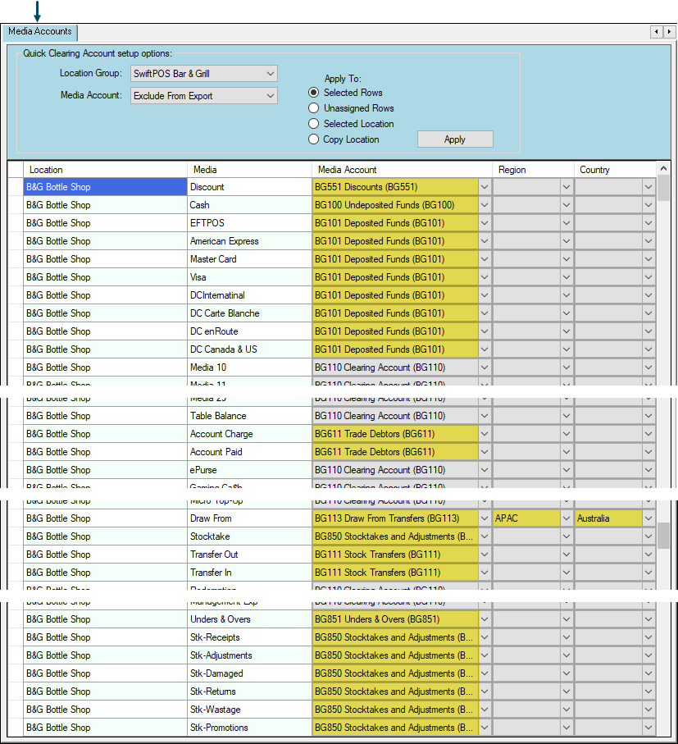The image size is (678, 744).
Task: Click BG551 Discounts account cell
Action: (395, 187)
